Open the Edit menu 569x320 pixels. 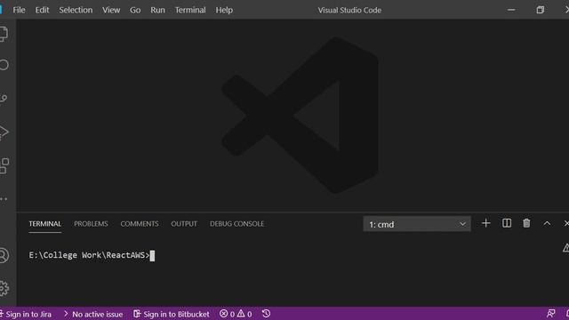[x=42, y=10]
